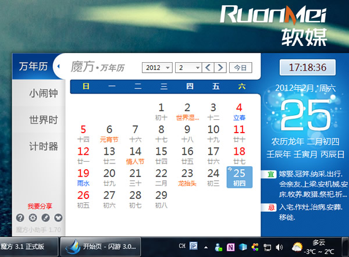Screen dimensions: 349x257
Task: Click the shirt theme icon
Action: pos(58,217)
